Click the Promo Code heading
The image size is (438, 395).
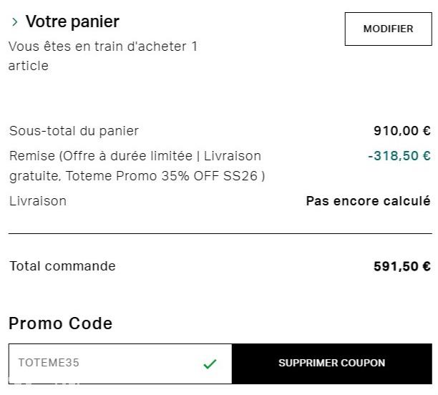tap(60, 323)
